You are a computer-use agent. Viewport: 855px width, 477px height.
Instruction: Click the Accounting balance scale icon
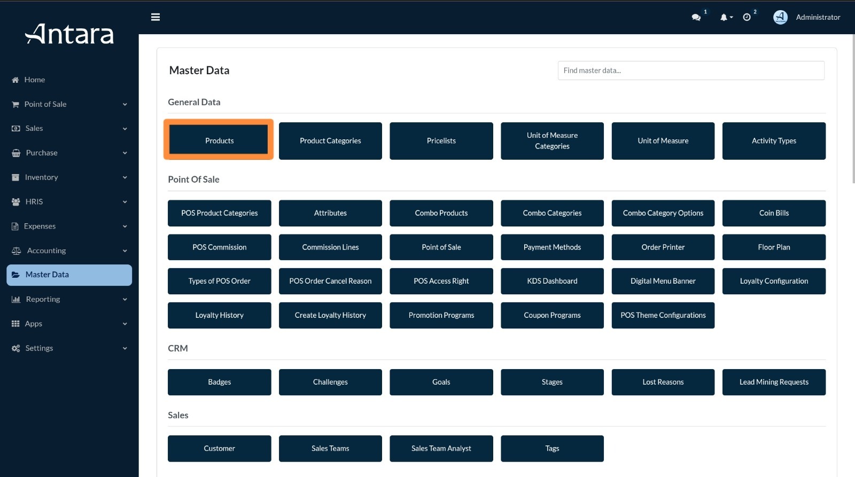pyautogui.click(x=17, y=251)
